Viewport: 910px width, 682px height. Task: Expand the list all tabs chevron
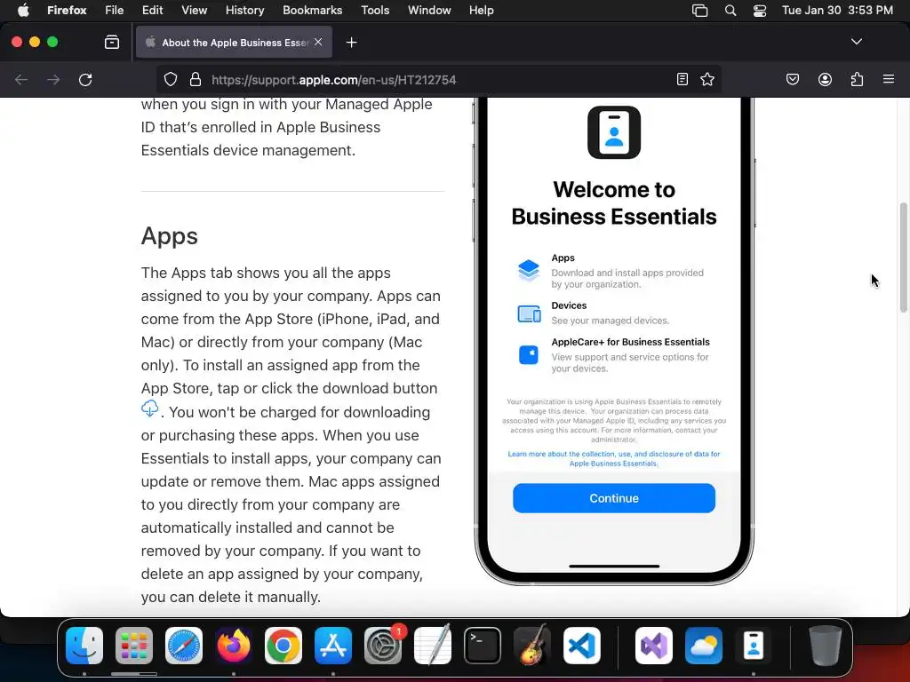[856, 42]
